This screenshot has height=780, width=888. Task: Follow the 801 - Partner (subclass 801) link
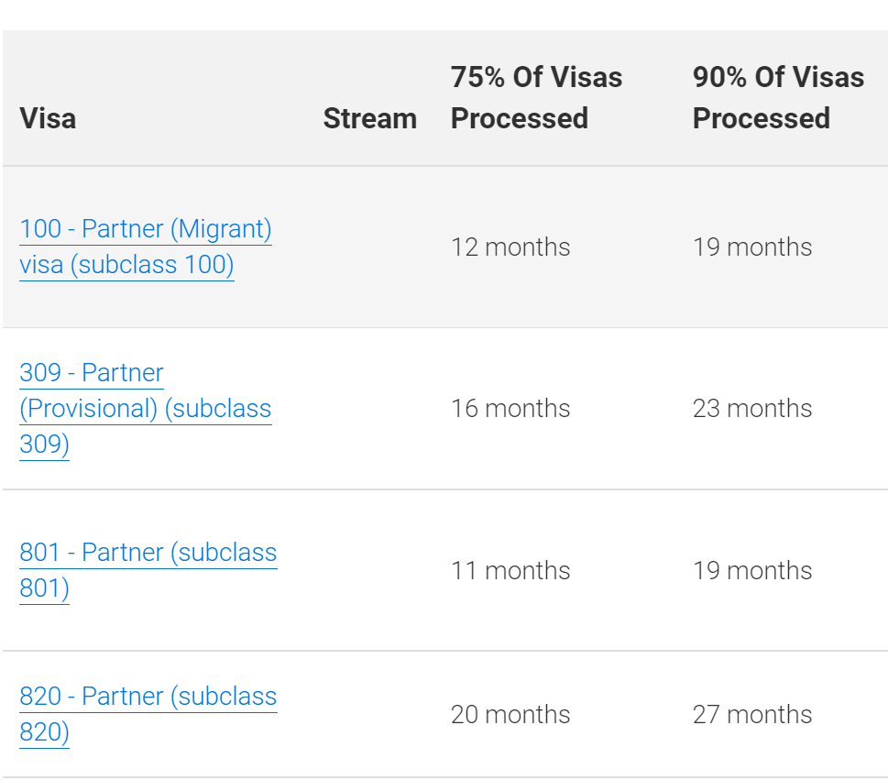pos(148,553)
